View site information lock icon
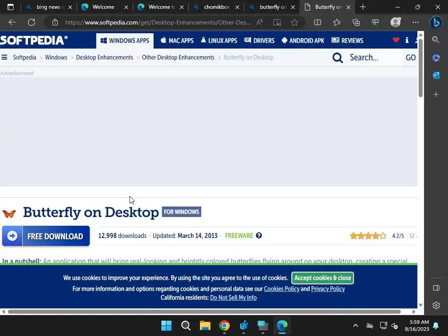This screenshot has height=336, width=448. (55, 22)
